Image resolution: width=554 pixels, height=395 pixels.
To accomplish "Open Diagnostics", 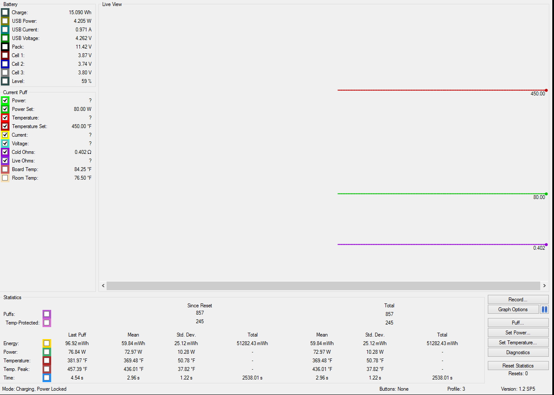I will tap(518, 352).
